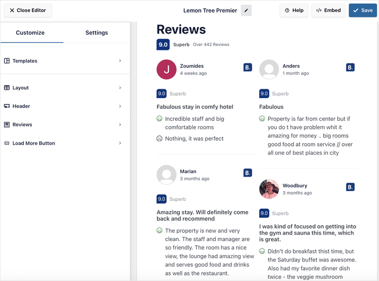Click the Reviews section icon in sidebar

[6, 125]
